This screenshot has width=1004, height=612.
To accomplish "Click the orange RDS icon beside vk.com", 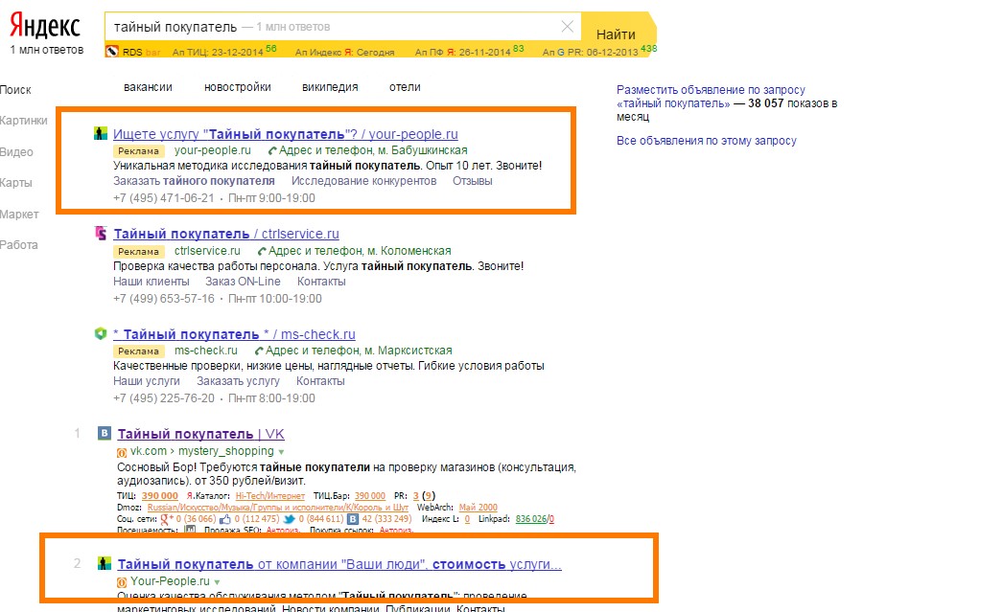I will pyautogui.click(x=122, y=452).
